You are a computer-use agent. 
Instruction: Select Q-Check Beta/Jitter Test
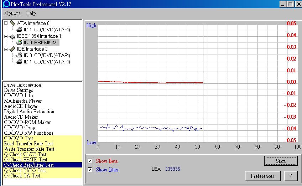[x=43, y=165]
